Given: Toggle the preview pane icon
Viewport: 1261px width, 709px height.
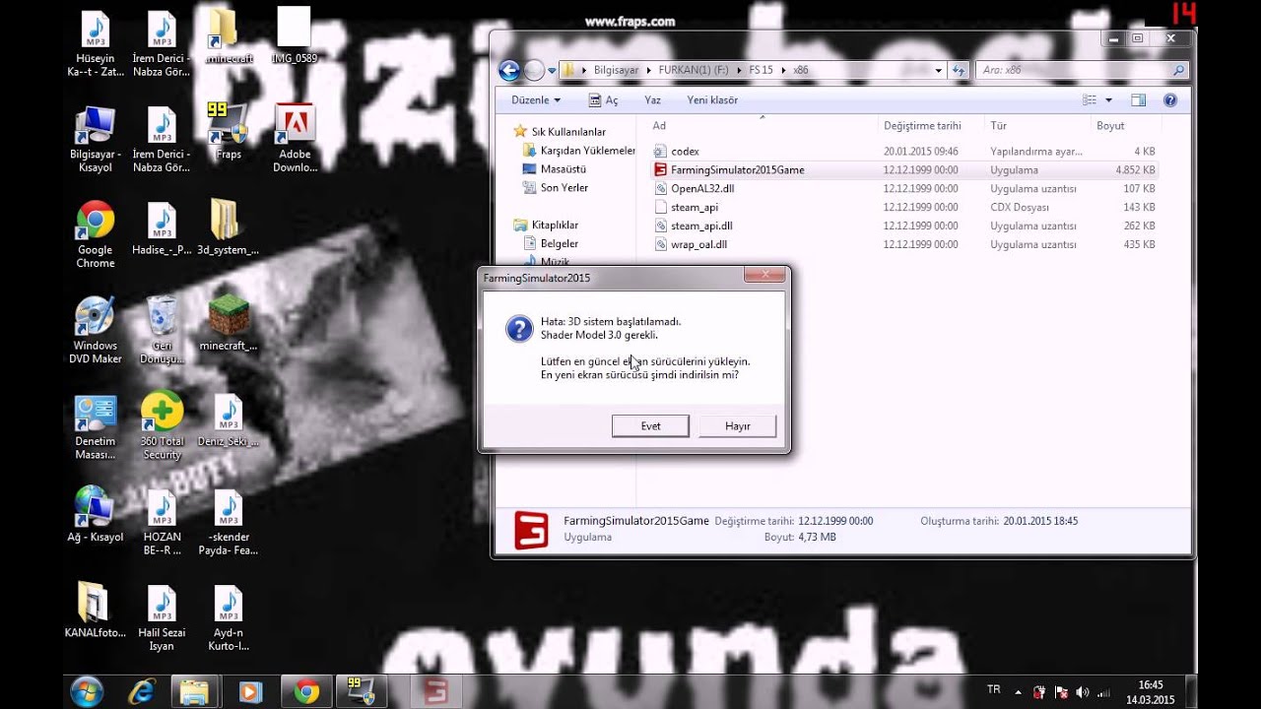Looking at the screenshot, I should [x=1139, y=99].
